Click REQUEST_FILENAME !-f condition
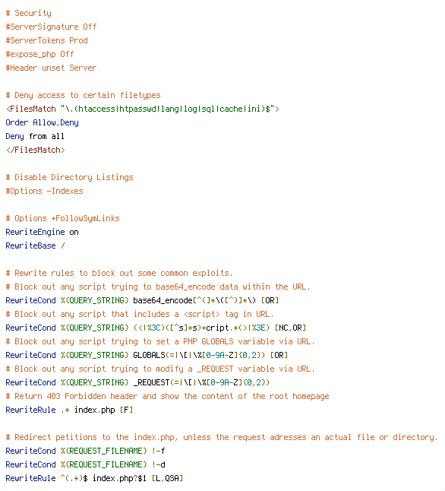 (x=86, y=451)
